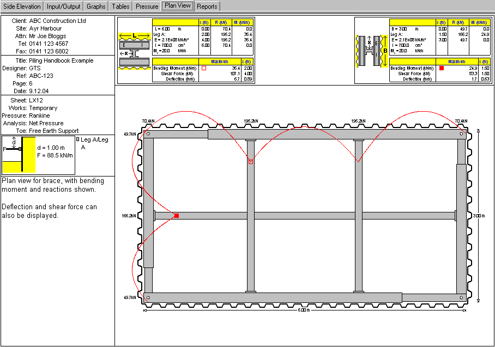Click the Leg A/Leg A legend marker

(x=77, y=140)
